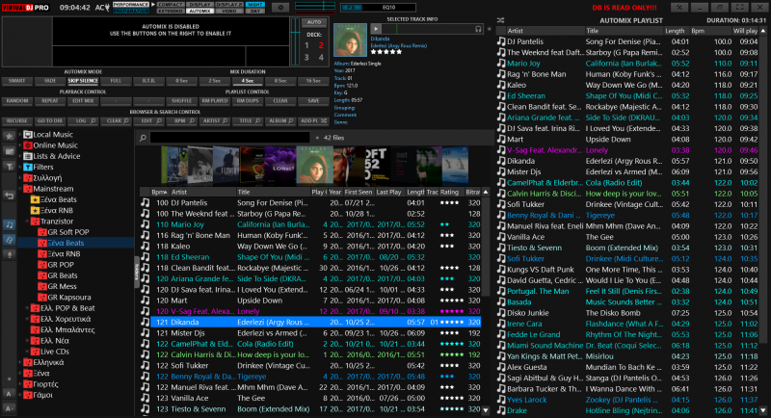Click the Lists & Advice icon
The image size is (771, 418).
(x=28, y=156)
